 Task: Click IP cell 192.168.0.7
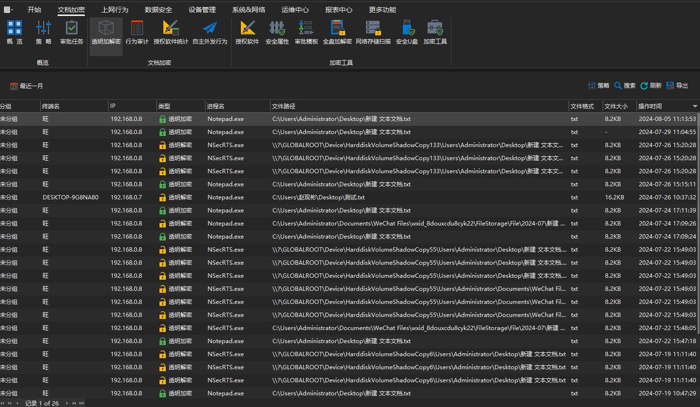[126, 197]
